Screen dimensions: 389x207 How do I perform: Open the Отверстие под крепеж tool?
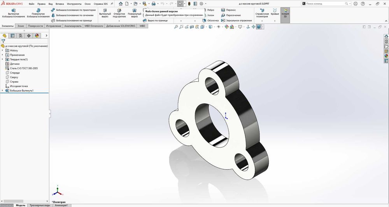tap(119, 13)
